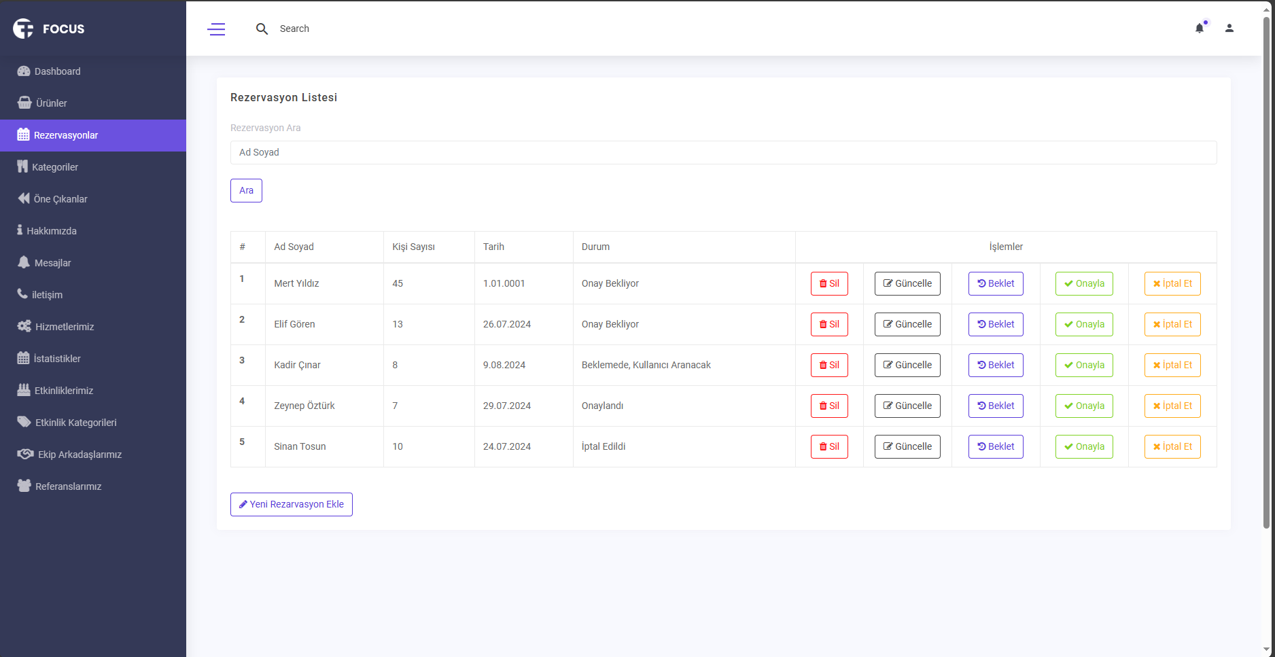Viewport: 1275px width, 657px height.
Task: Go to Ürünler in the sidebar
Action: click(x=51, y=103)
